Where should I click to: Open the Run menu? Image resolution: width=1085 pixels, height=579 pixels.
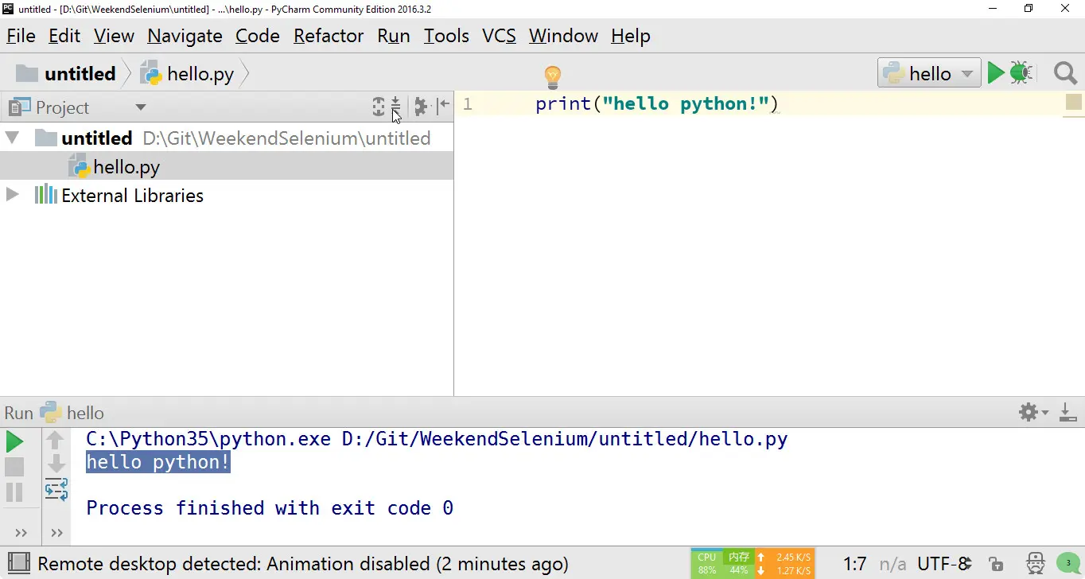[394, 36]
